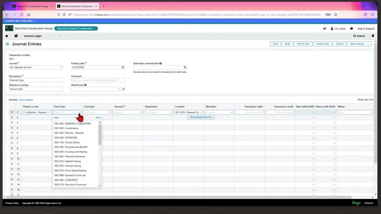Open the announcements megaphone icon
Screen dimensions: 381x214
pyautogui.click(x=325, y=29)
